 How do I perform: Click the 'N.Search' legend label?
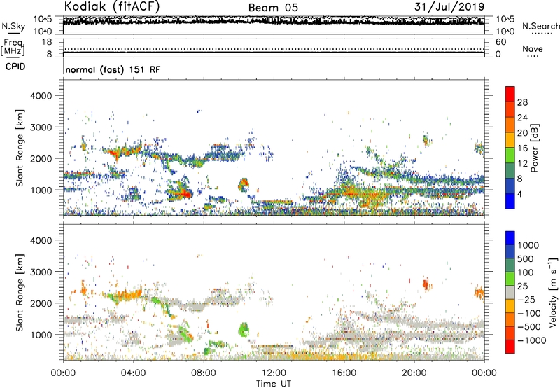coord(540,26)
